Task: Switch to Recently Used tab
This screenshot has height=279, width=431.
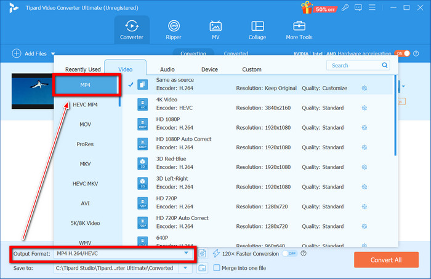Action: click(83, 69)
